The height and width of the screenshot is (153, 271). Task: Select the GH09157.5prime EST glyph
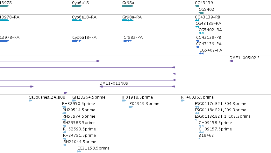pos(201,132)
